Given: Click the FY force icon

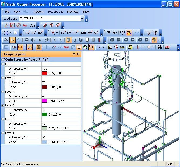Looking at the screenshot, I should click(69, 33).
